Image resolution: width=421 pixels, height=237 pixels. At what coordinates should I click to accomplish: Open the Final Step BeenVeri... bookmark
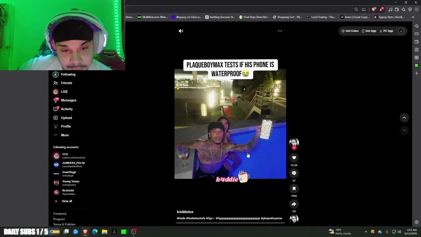point(254,17)
